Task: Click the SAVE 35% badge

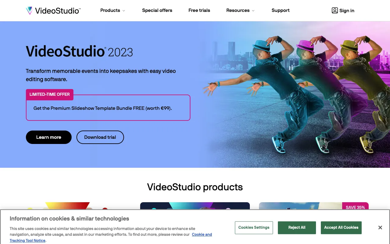Action: pyautogui.click(x=355, y=207)
